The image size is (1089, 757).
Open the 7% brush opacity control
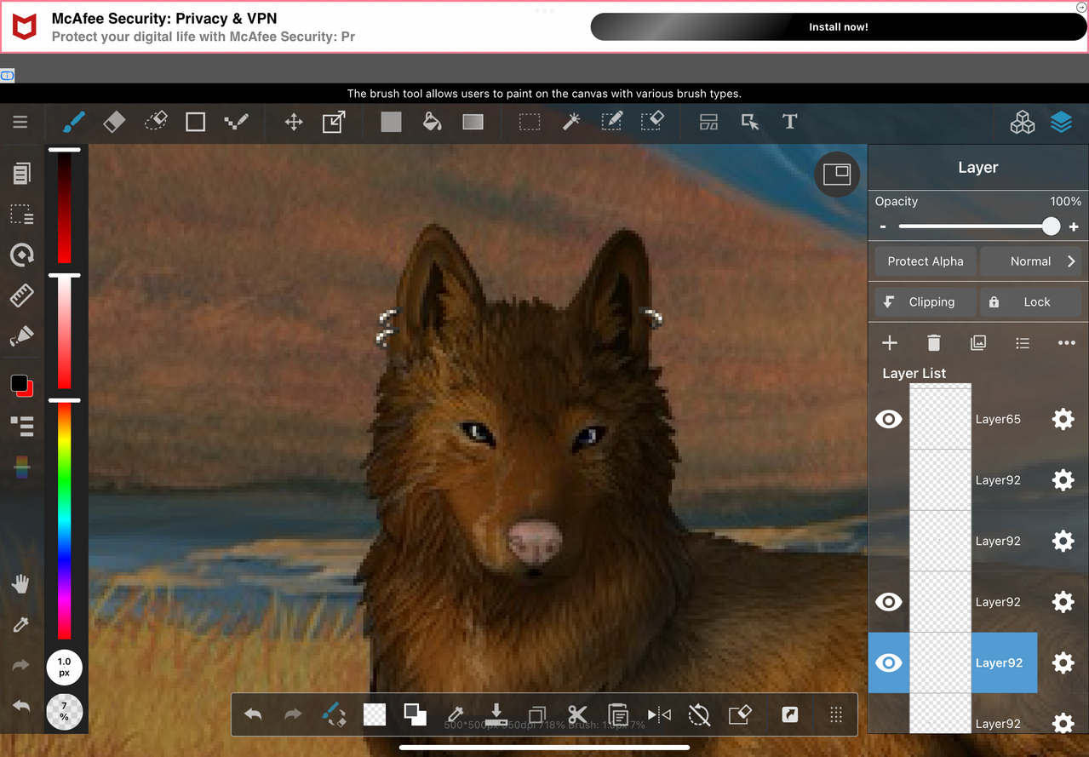[64, 713]
